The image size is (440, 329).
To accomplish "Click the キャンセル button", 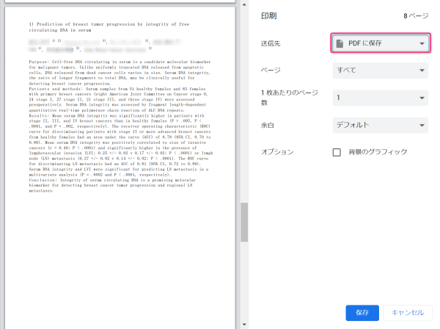I will click(x=408, y=312).
